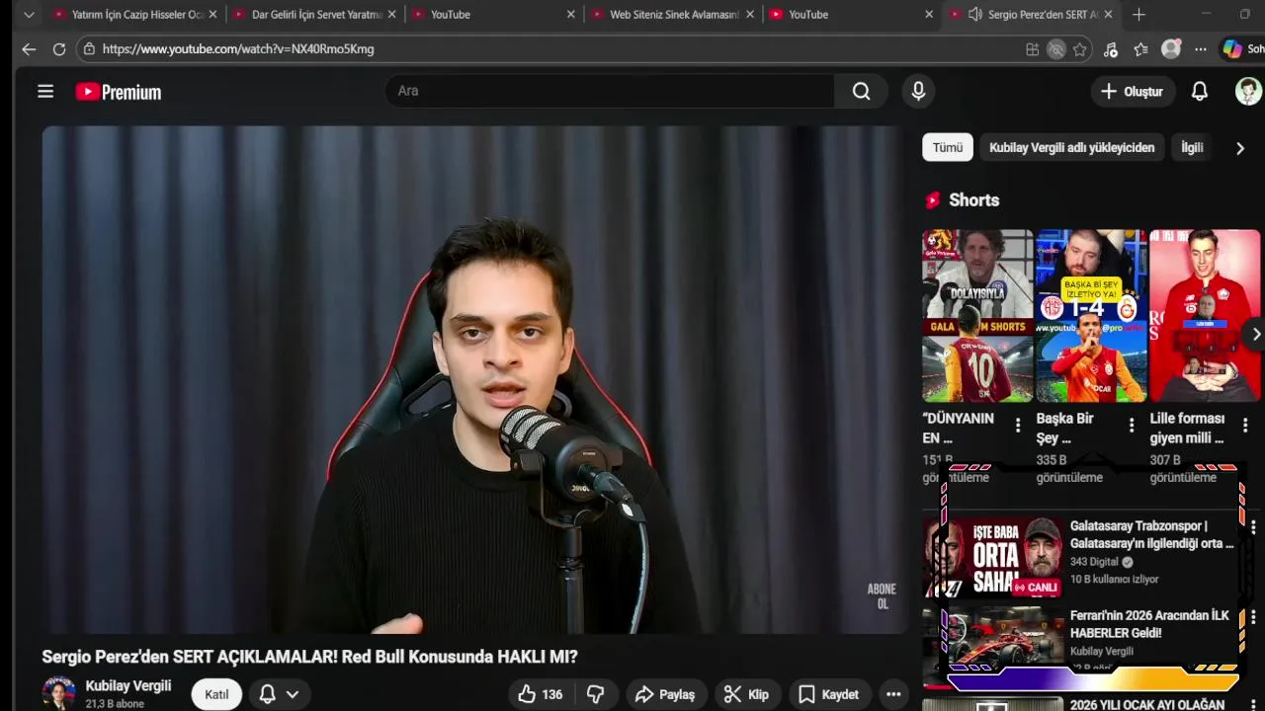
Task: Open options for Lille forması short
Action: (1245, 426)
